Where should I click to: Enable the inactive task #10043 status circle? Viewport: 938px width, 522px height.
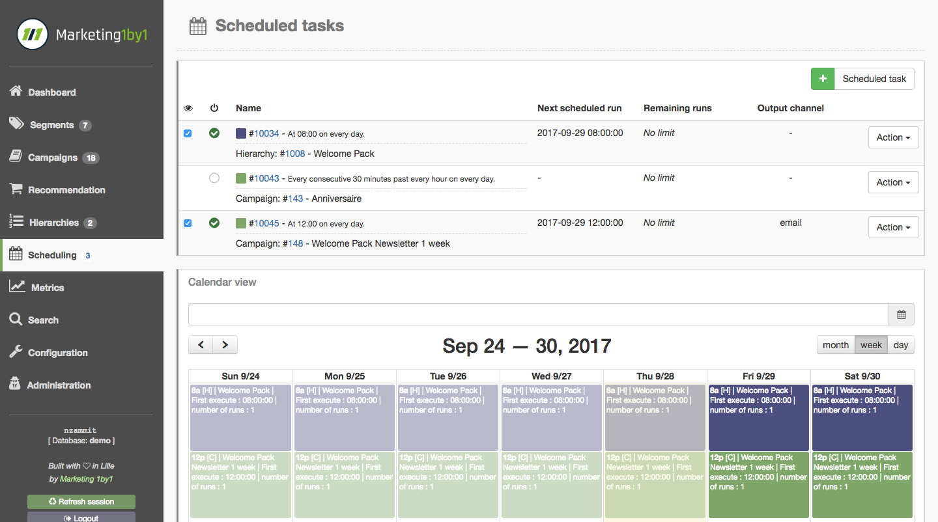click(214, 178)
